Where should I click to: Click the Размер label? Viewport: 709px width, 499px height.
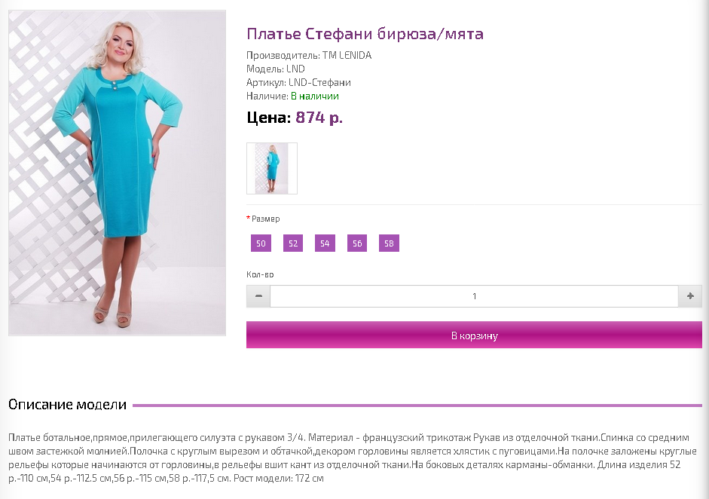coord(265,219)
